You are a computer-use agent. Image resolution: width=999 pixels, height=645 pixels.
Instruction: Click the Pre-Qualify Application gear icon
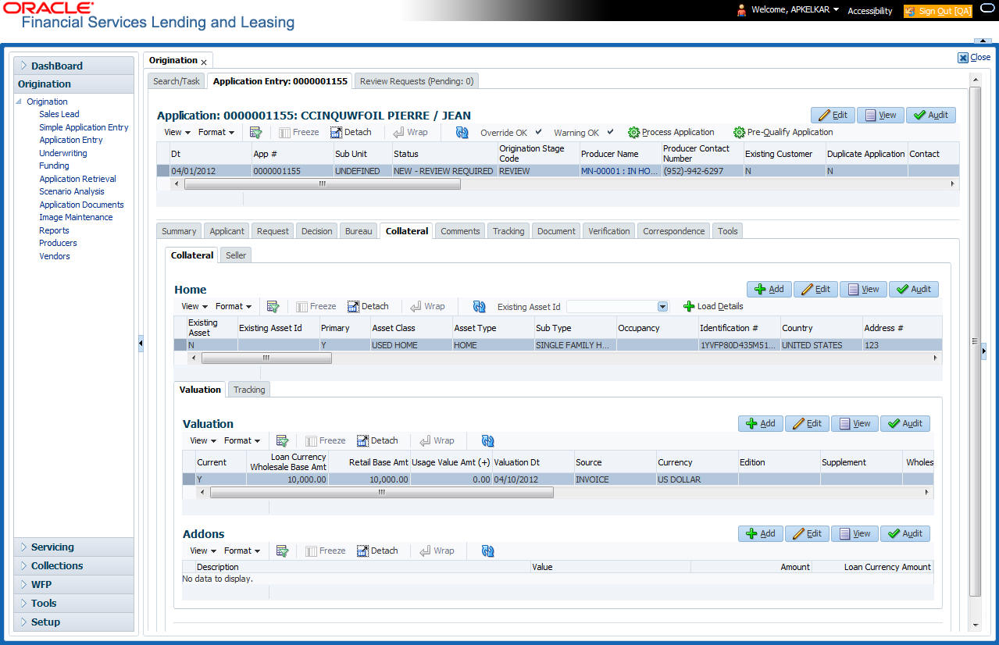pos(739,133)
